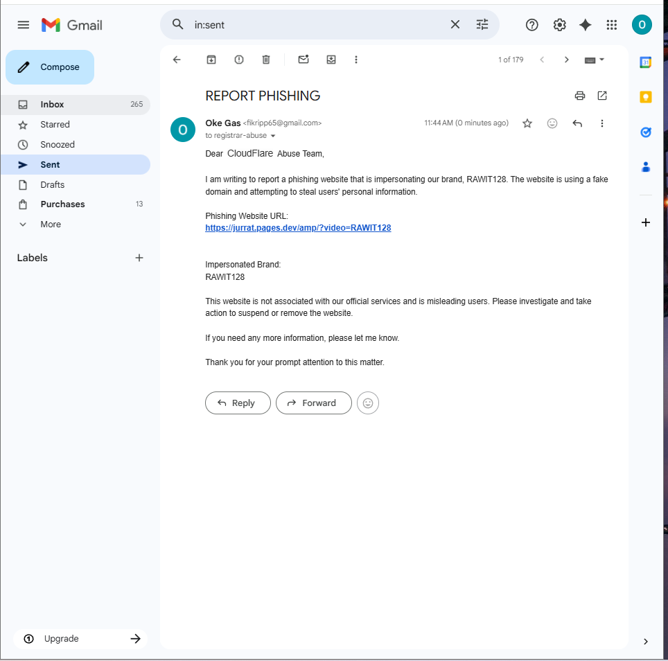This screenshot has width=668, height=661.
Task: Click the REPORT PHISHING subject heading
Action: 263,96
